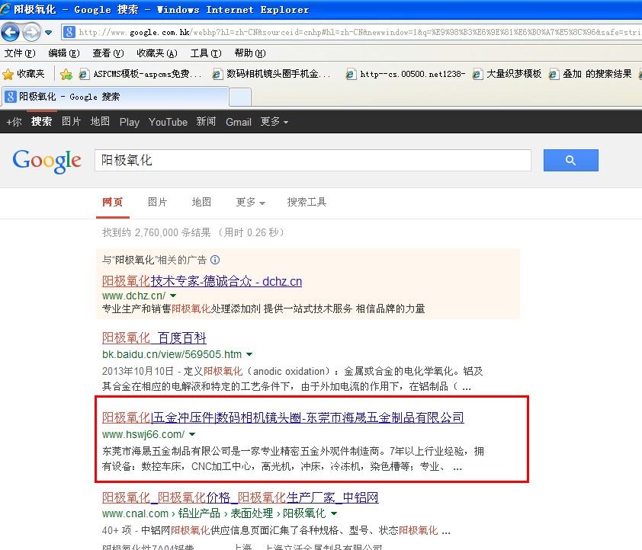Switch to the 图片 search tab
The width and height of the screenshot is (642, 550).
click(158, 202)
